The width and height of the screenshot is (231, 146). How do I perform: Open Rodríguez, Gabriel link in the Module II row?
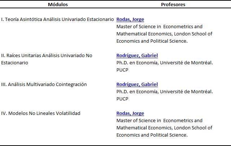coord(137,56)
